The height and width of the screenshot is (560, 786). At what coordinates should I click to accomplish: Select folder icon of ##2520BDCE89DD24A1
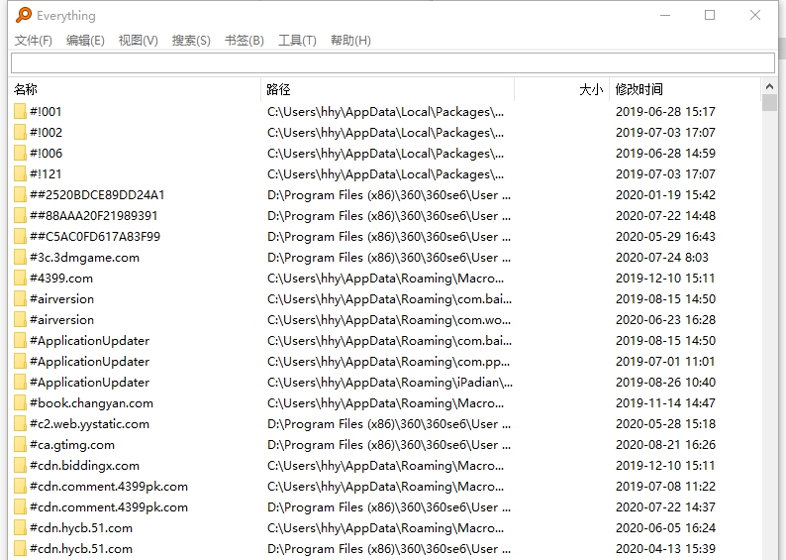(x=20, y=194)
